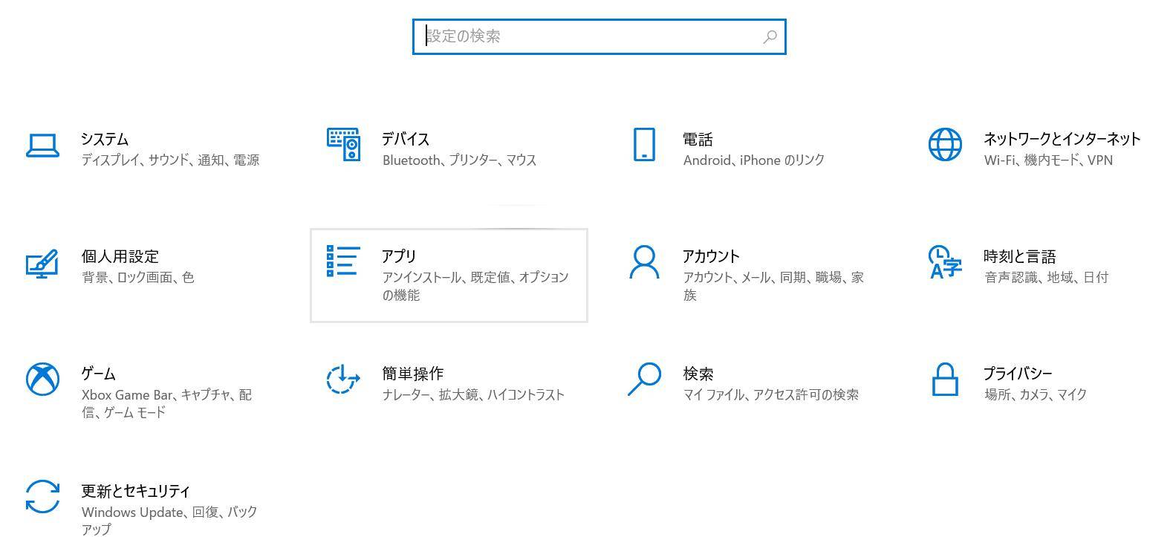Click the text Android、iPhone のリンク
Image resolution: width=1173 pixels, height=537 pixels.
[x=753, y=160]
